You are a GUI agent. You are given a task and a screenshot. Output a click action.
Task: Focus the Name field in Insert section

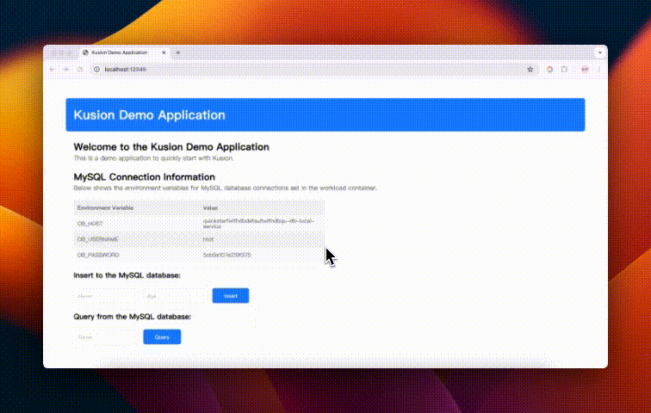click(104, 296)
